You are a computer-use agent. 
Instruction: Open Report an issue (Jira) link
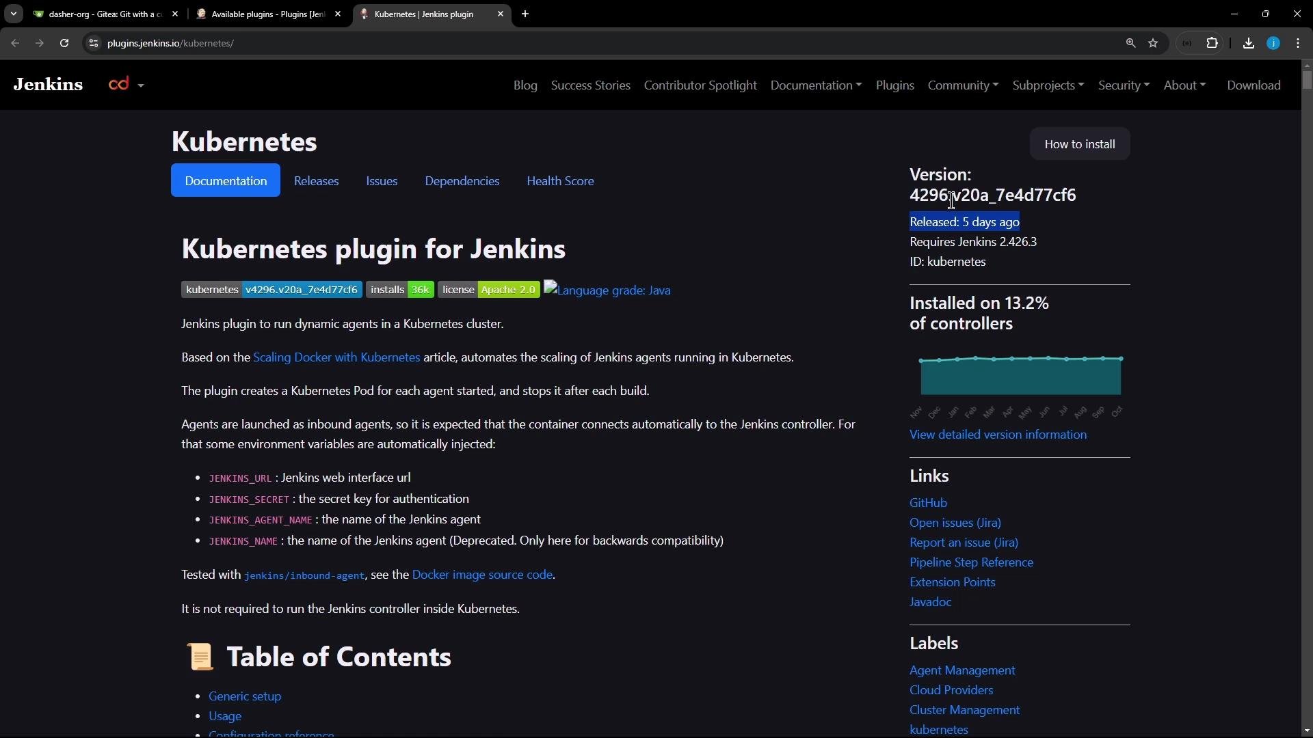(x=964, y=543)
